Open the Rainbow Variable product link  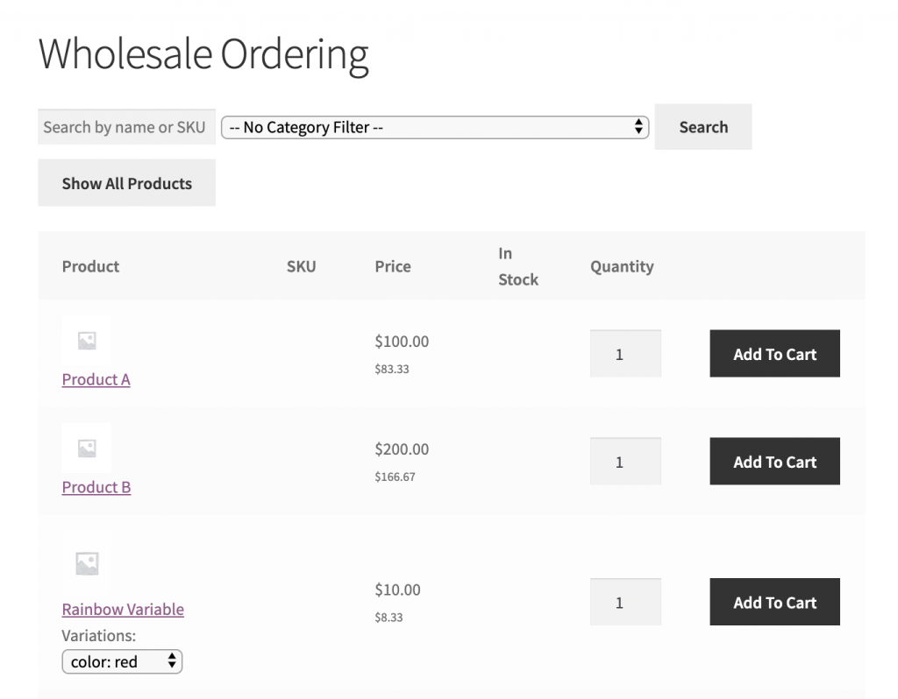(123, 609)
